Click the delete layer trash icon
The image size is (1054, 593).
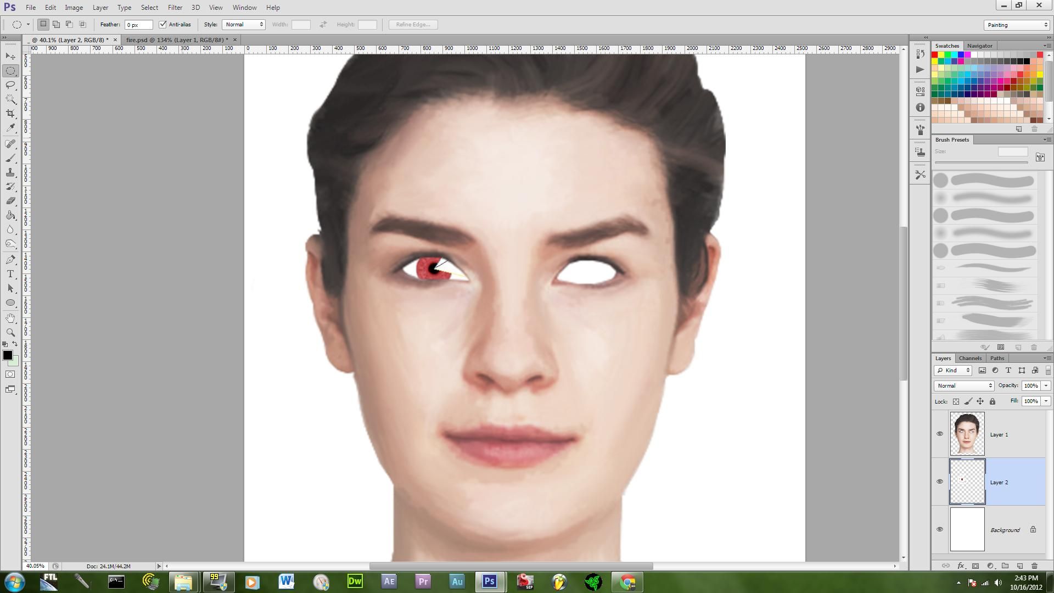point(1034,566)
